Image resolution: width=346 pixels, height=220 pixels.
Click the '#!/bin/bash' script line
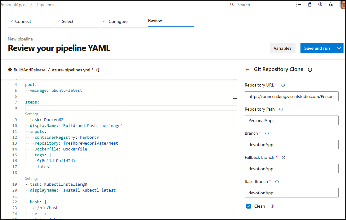[x=45, y=208]
